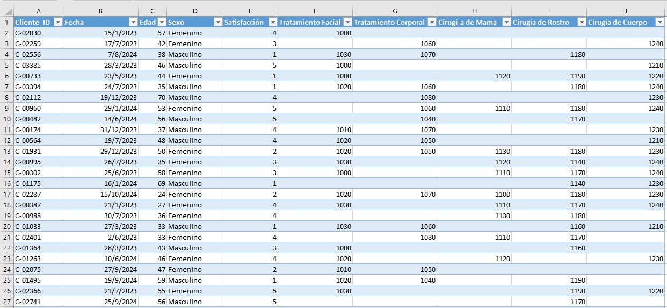Select the date cell 31/12/2023
Image resolution: width=667 pixels, height=308 pixels.
[100, 130]
